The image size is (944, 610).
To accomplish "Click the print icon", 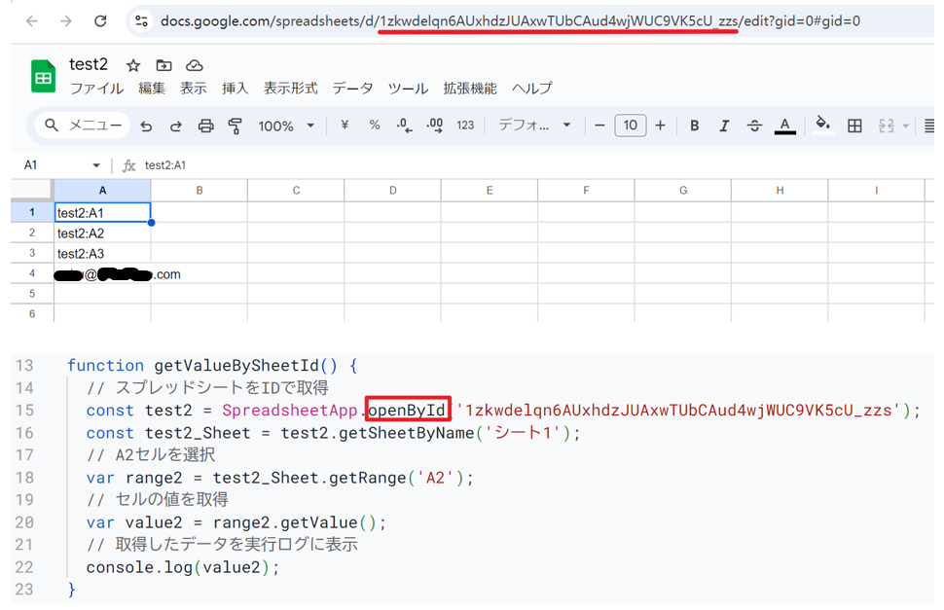I will click(206, 126).
